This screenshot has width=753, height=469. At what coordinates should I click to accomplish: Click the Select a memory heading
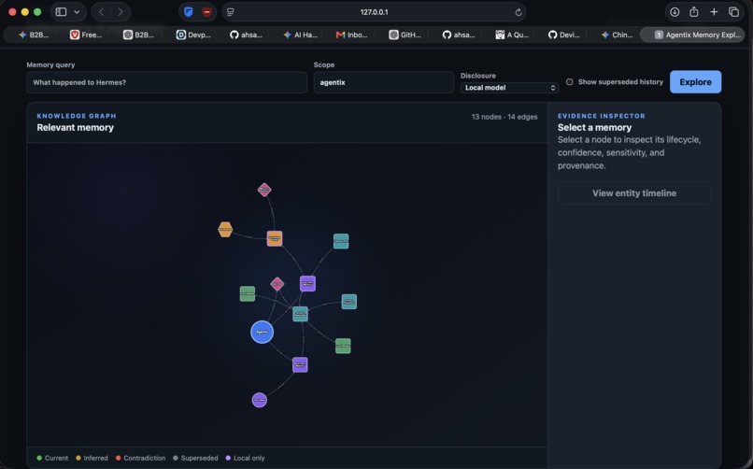(594, 128)
